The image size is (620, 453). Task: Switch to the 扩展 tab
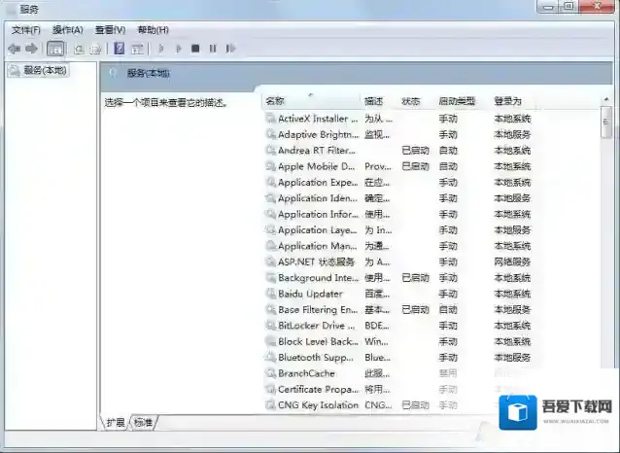click(116, 422)
